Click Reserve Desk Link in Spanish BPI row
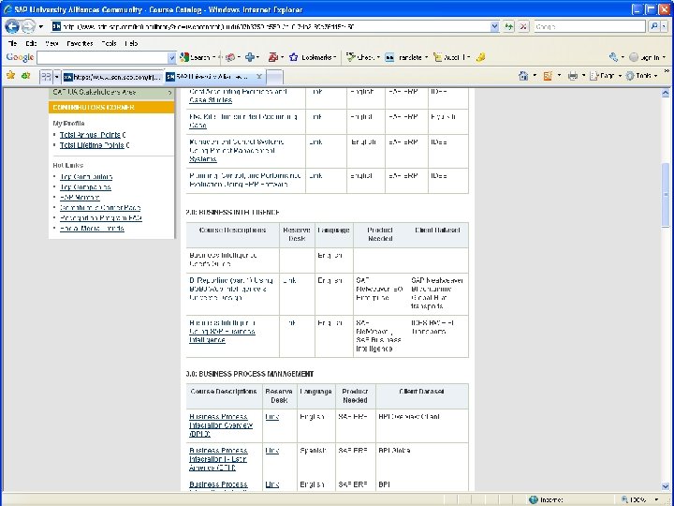This screenshot has width=674, height=506. [272, 451]
